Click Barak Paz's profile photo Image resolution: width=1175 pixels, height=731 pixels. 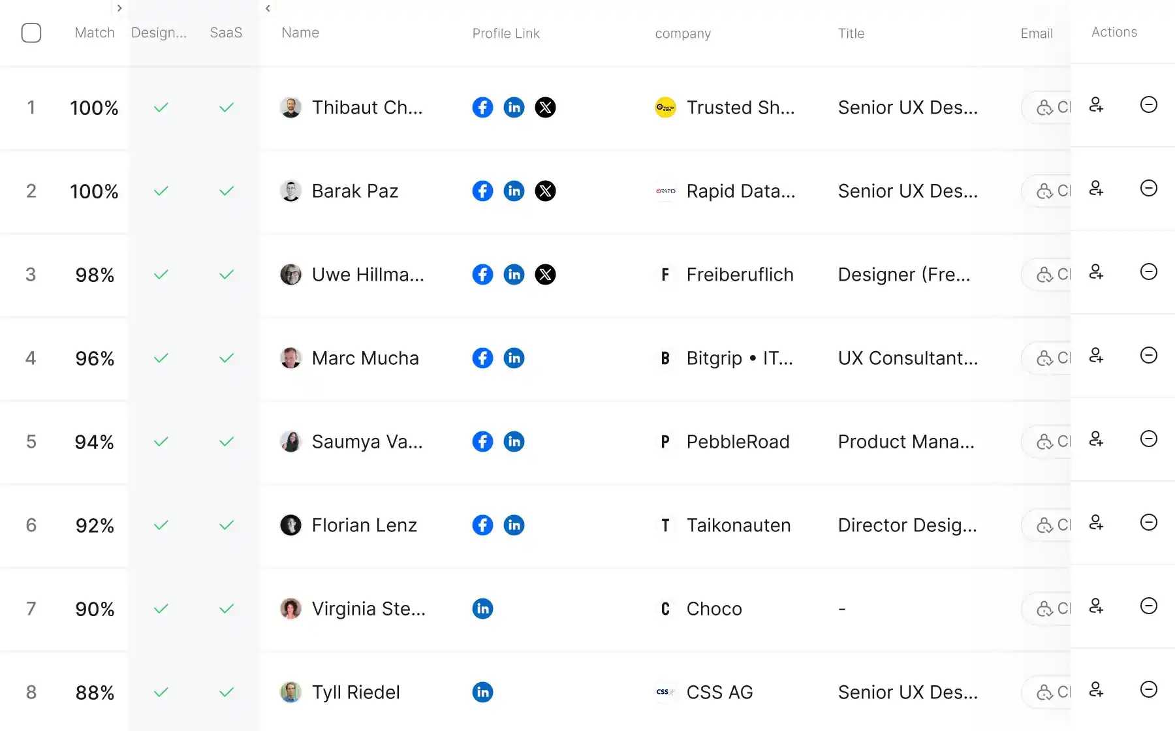pyautogui.click(x=290, y=191)
